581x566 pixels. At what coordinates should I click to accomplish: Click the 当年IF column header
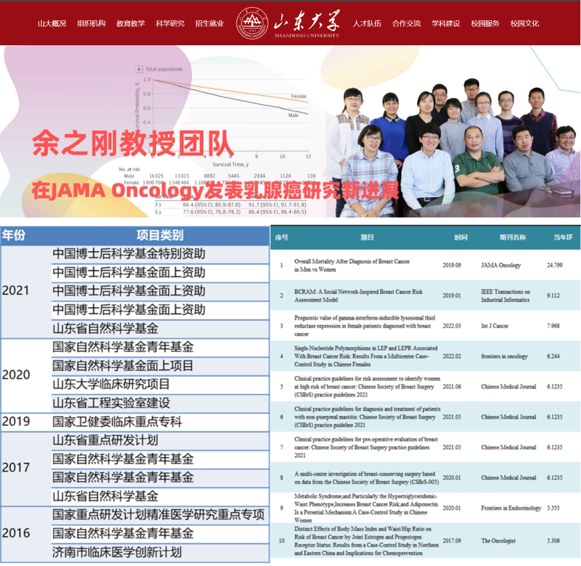click(563, 238)
